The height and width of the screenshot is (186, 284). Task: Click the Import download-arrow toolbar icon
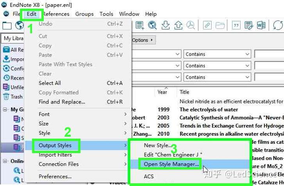166,25
